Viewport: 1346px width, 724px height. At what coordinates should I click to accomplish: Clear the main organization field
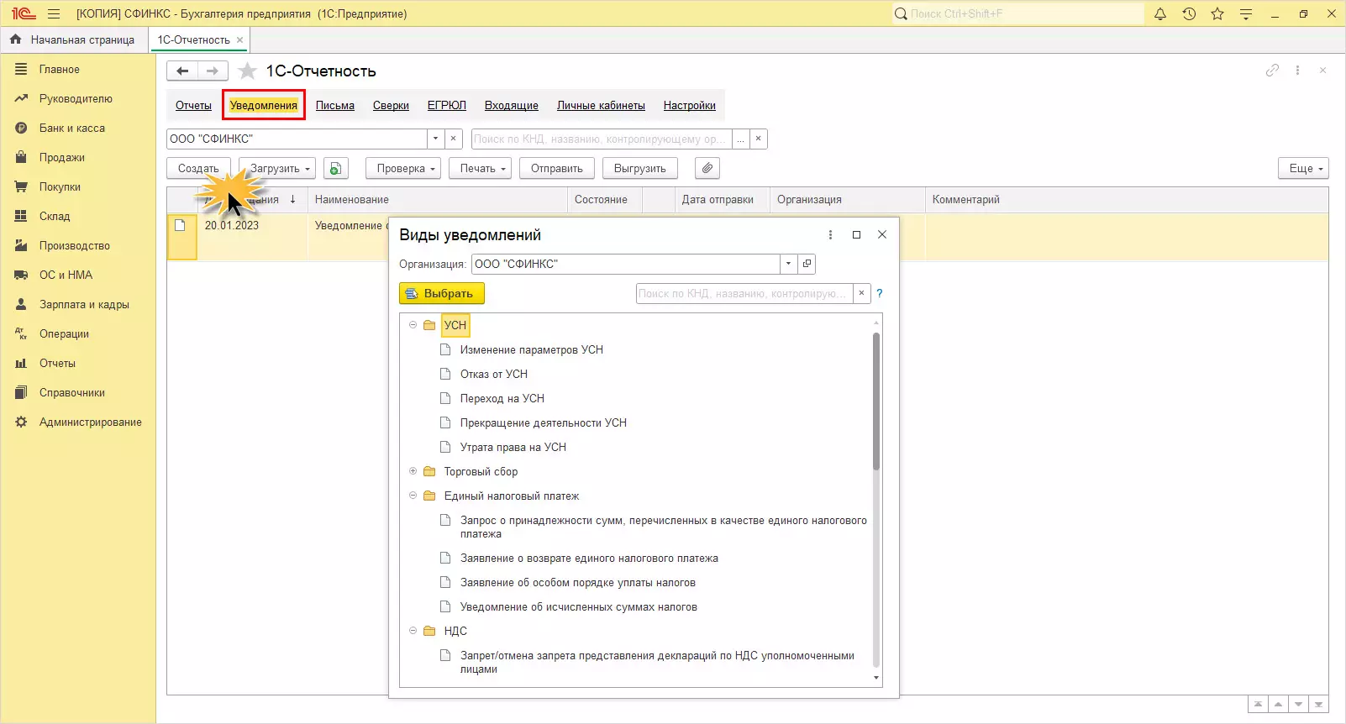(454, 139)
